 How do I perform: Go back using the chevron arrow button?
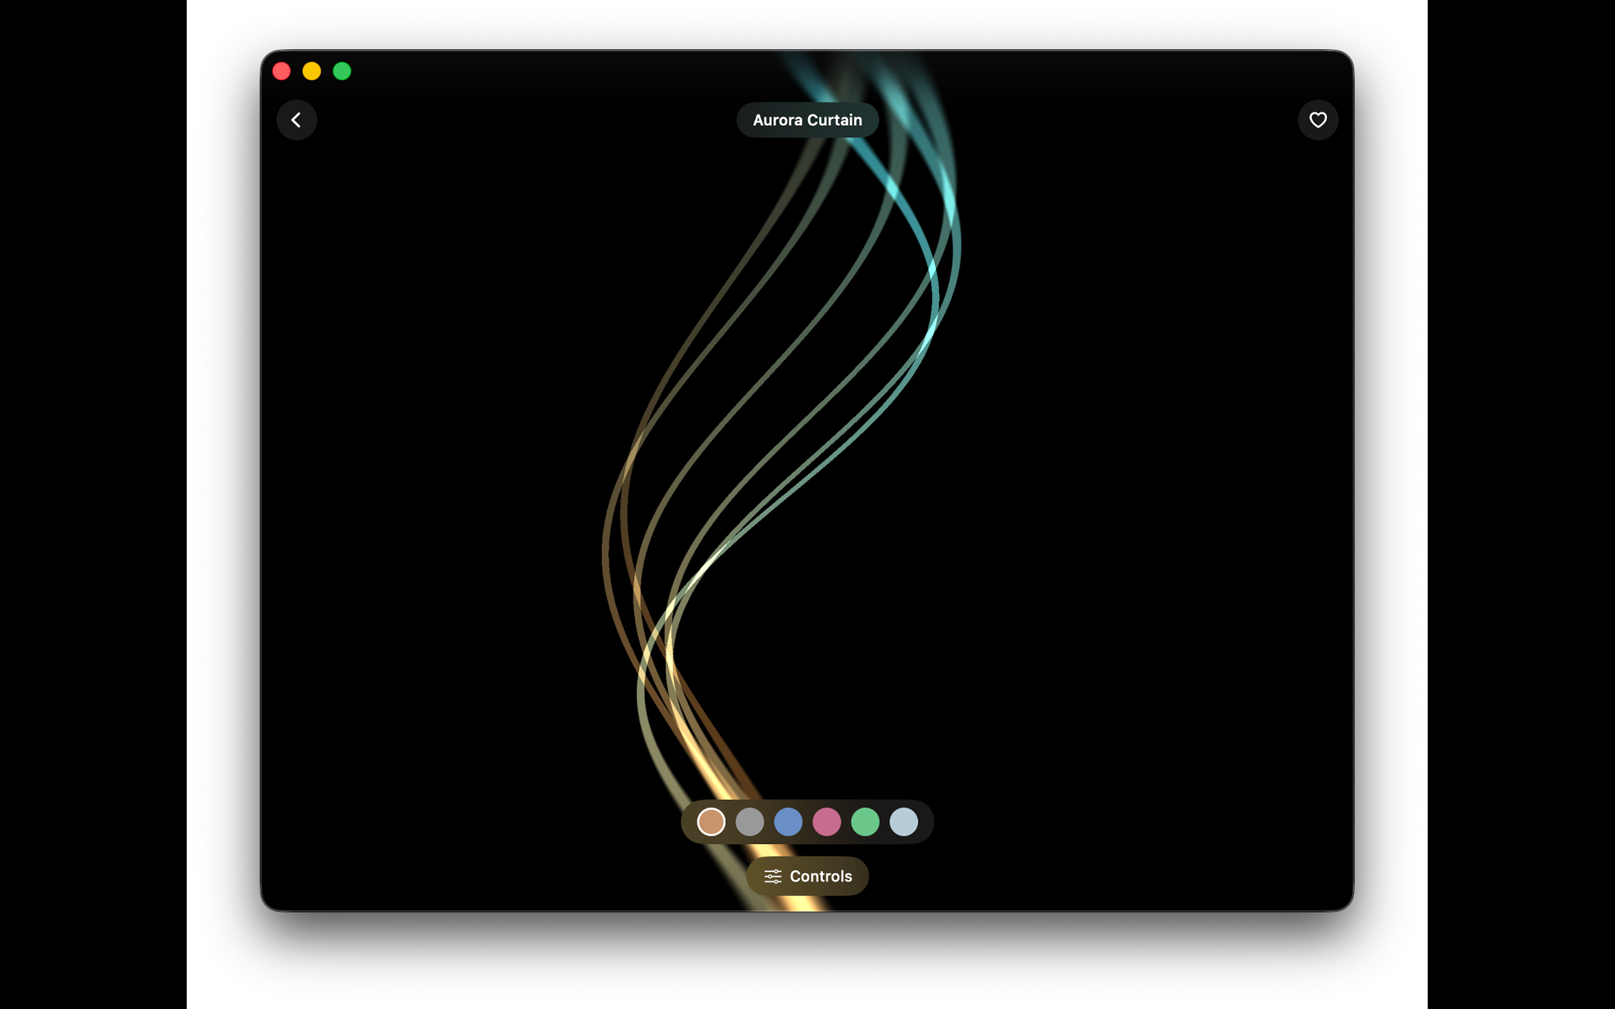[x=296, y=120]
